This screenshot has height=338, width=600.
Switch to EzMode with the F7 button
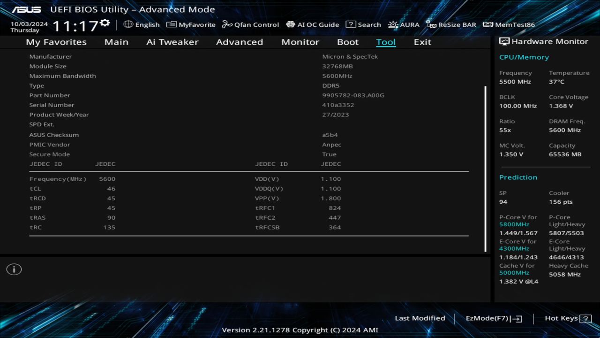click(493, 318)
